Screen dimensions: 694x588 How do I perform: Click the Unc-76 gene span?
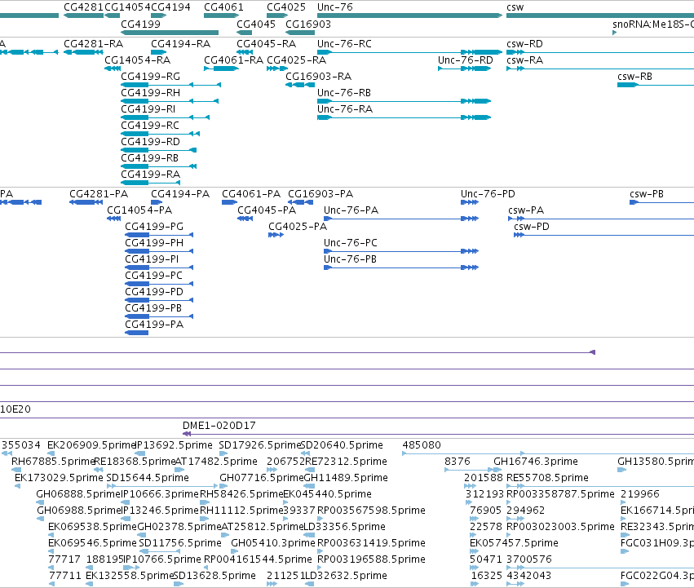tap(410, 15)
